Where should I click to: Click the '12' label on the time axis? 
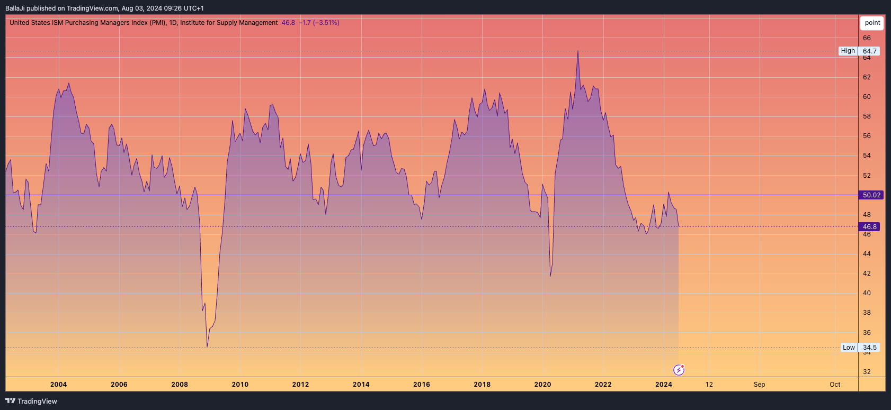(709, 385)
